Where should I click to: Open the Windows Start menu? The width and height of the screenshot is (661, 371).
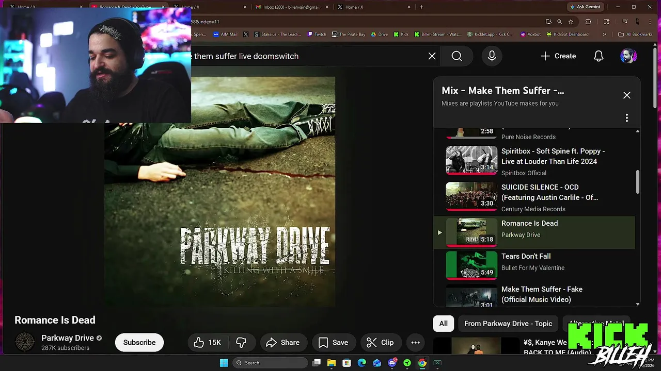pos(224,363)
